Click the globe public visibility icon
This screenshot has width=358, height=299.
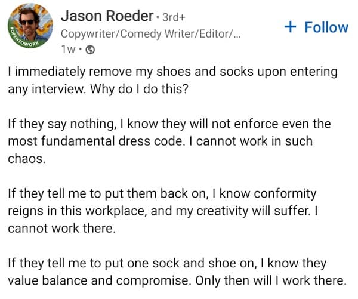pos(91,50)
